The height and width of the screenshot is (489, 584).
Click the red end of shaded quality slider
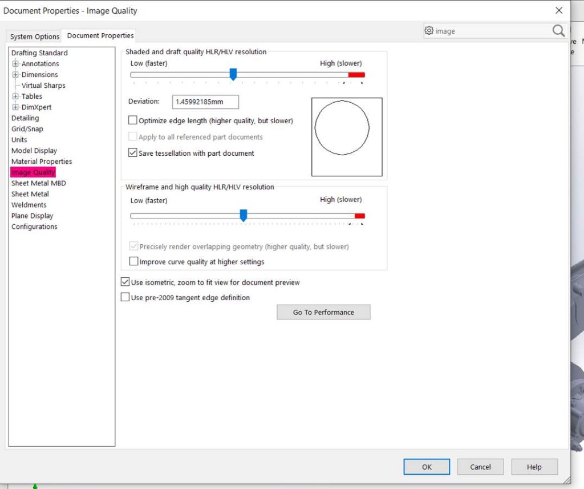[x=356, y=75]
